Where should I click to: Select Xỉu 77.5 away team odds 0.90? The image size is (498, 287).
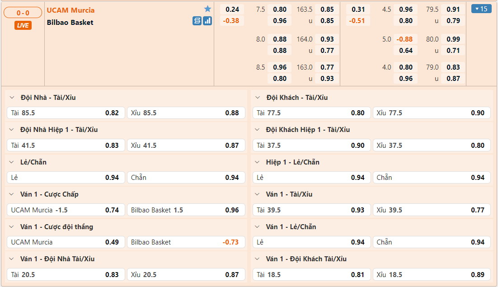pos(431,113)
